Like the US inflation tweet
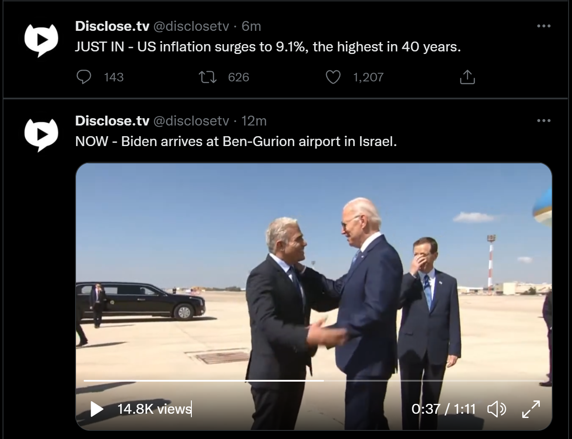The height and width of the screenshot is (439, 572). click(333, 77)
